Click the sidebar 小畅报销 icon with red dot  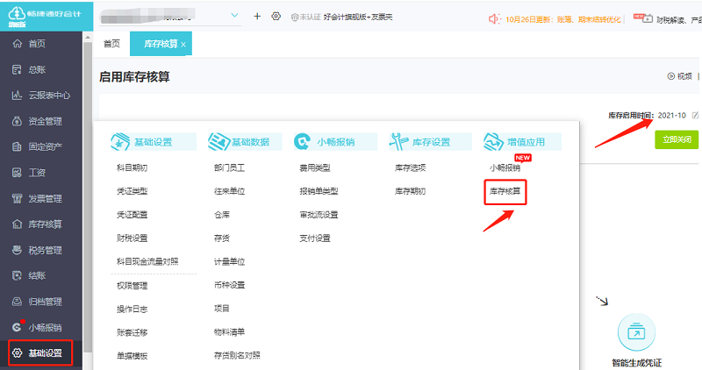coord(17,327)
